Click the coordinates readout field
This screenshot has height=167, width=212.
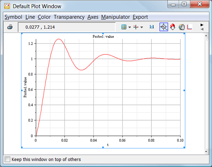coord(67,27)
